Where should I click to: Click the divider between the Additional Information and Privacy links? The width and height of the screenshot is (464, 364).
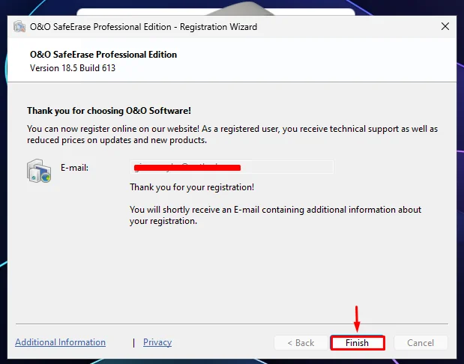coord(133,342)
